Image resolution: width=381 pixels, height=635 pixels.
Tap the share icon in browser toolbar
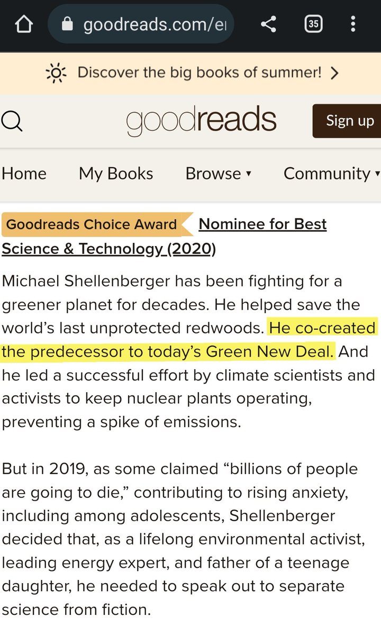click(x=269, y=24)
